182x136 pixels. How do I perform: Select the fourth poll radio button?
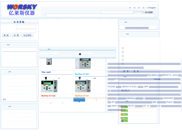[x=123, y=60]
